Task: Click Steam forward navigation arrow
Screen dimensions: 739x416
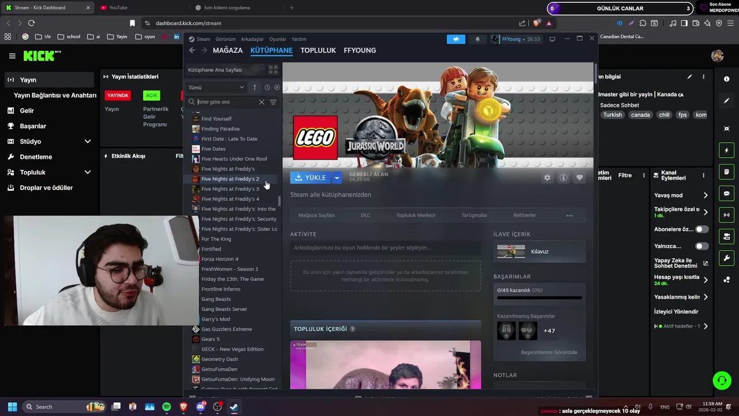Action: pyautogui.click(x=204, y=50)
